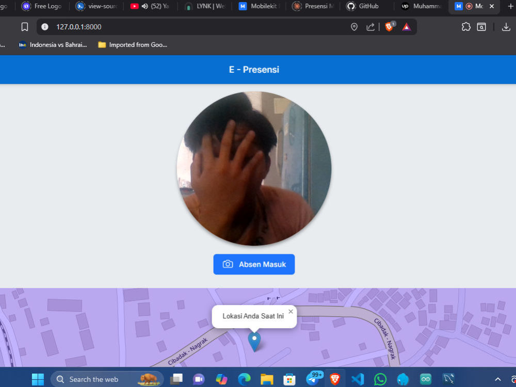Switch to Brave browser taskbar icon
The height and width of the screenshot is (387, 516).
pos(335,379)
